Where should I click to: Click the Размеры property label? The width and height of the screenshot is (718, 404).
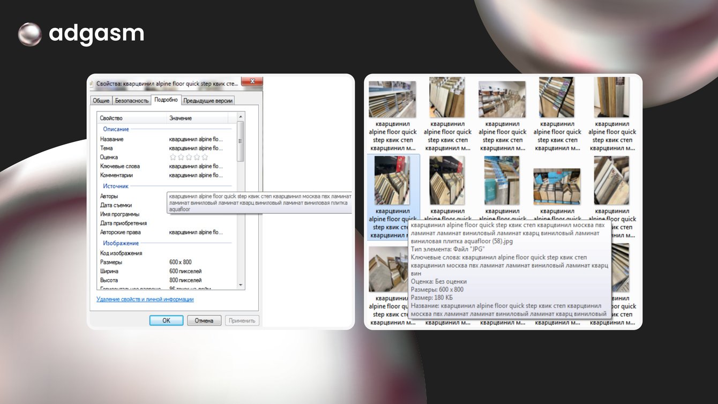click(111, 262)
